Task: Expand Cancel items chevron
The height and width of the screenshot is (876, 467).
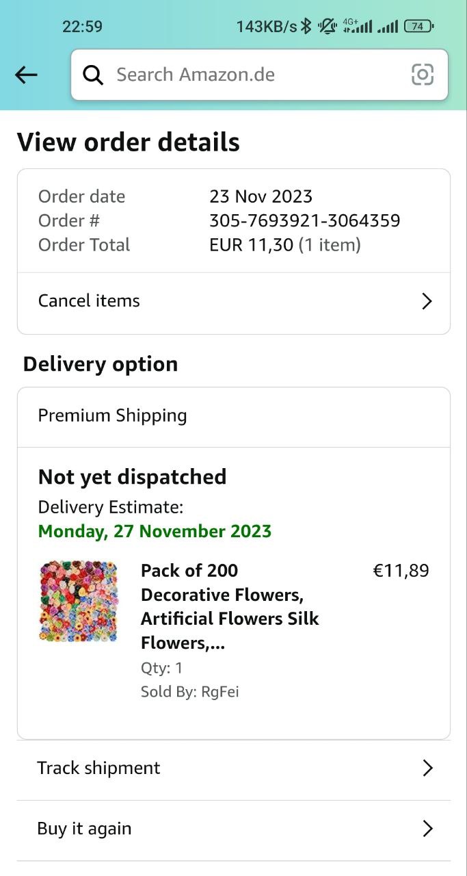Action: click(x=427, y=301)
